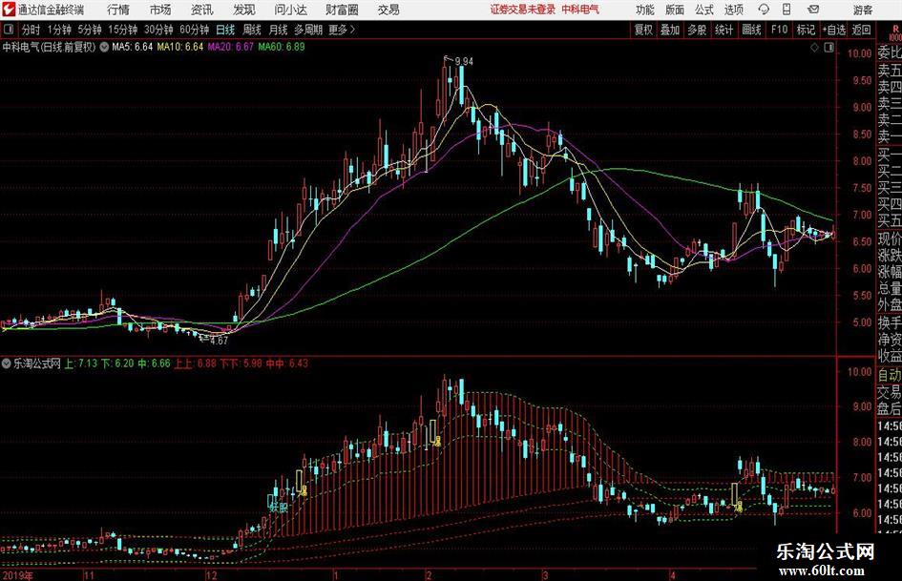Expand the dropdown arrow beside 乐淘公式网 indicator
Screen dimensions: 902x581
7,363
